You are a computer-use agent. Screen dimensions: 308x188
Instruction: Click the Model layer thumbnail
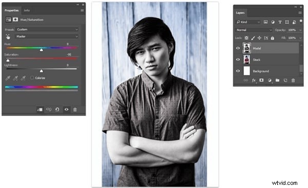tap(247, 48)
